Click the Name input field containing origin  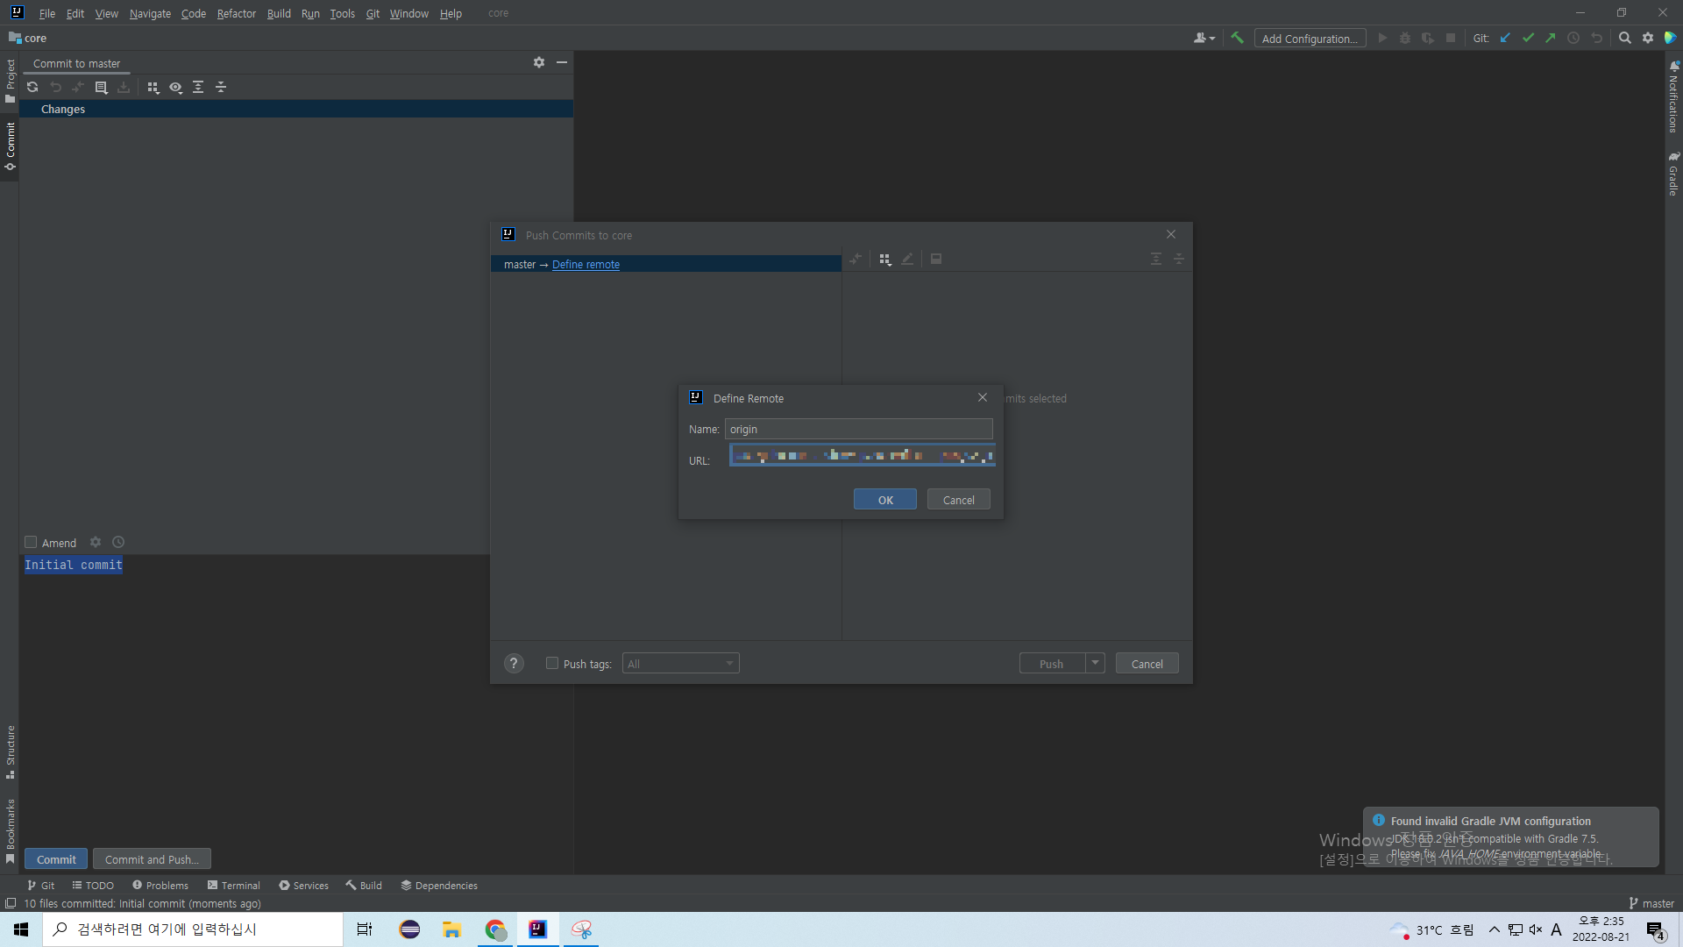(x=858, y=429)
